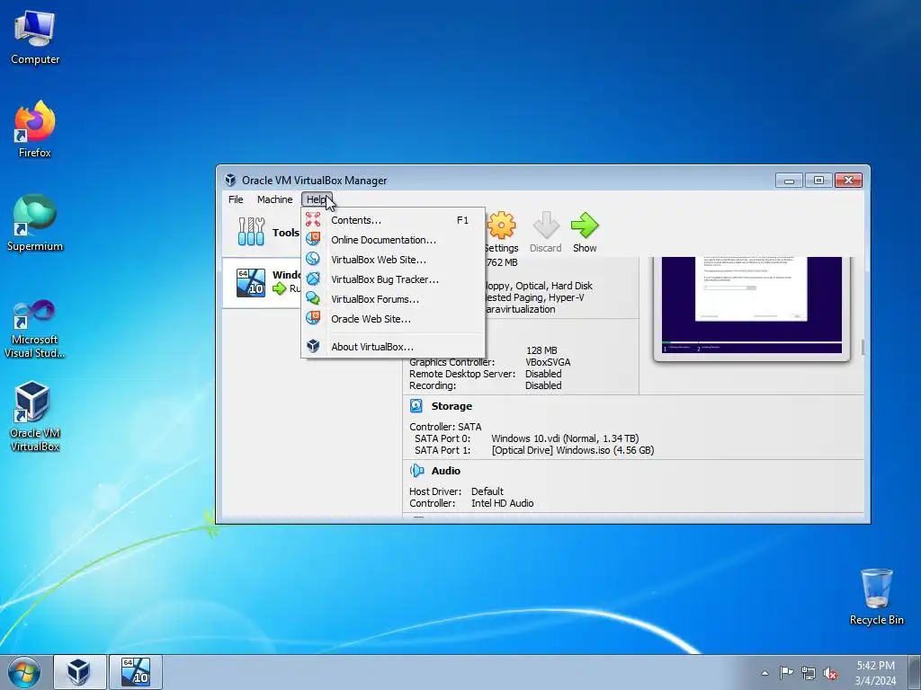Click 'Windows 10.vdi (Normal, 1.34 TB)' text

pos(565,438)
